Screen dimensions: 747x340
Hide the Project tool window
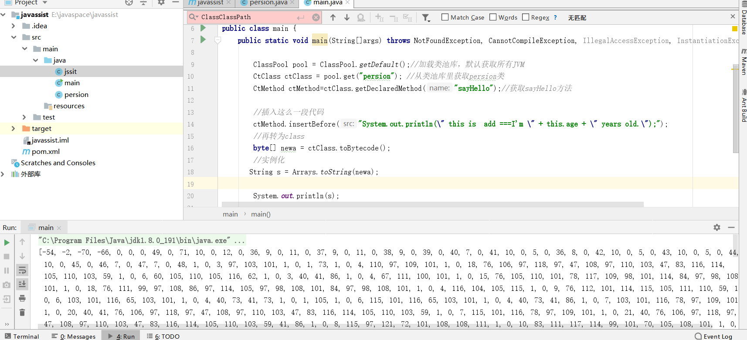[x=176, y=2]
